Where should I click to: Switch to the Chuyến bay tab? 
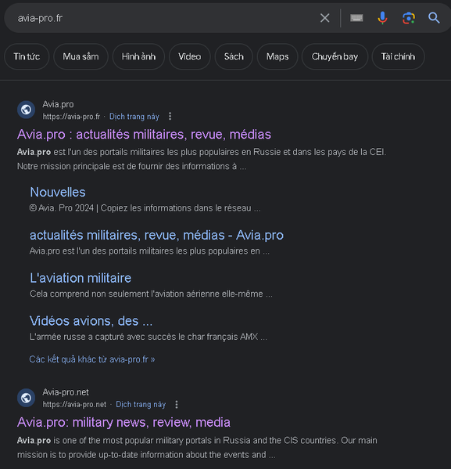click(335, 56)
